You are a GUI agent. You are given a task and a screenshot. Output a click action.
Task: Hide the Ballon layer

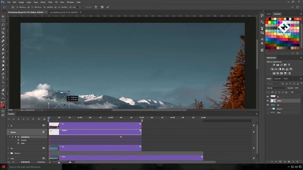[268, 101]
